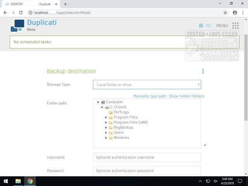Select the Program Files folder icon
Viewport: 248px width, 186px height.
coord(111,117)
